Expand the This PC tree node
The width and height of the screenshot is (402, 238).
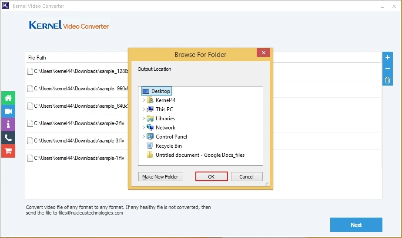coord(144,109)
